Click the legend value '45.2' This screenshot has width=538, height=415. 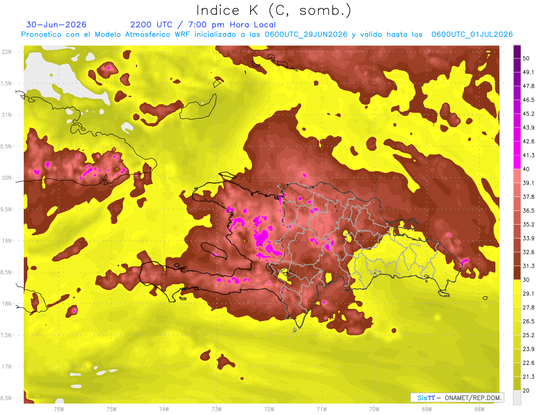coord(528,114)
